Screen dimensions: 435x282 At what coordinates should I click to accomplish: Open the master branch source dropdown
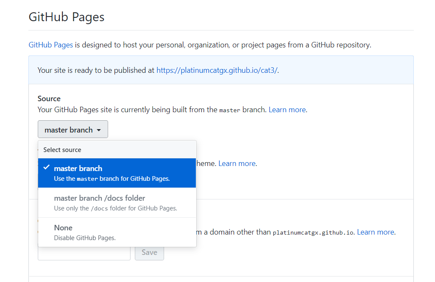pos(72,129)
